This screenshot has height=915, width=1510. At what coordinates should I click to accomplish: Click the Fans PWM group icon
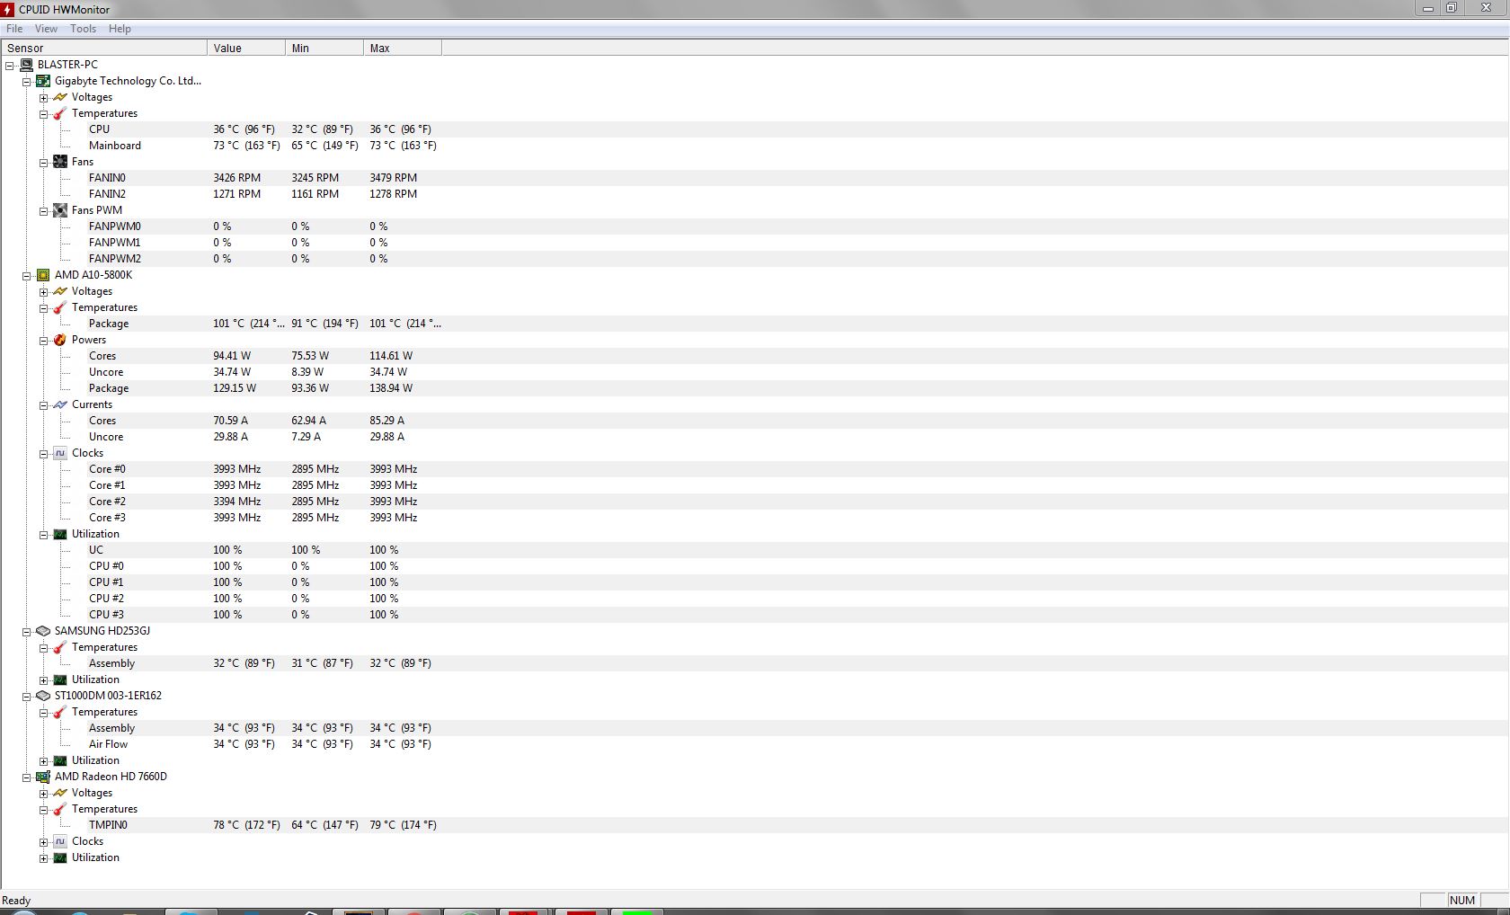tap(60, 210)
